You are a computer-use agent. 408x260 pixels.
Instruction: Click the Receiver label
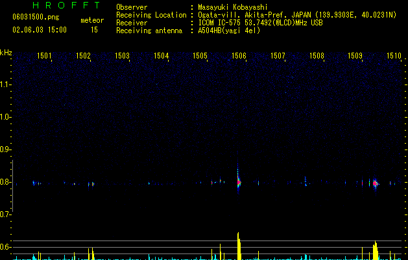coord(132,23)
